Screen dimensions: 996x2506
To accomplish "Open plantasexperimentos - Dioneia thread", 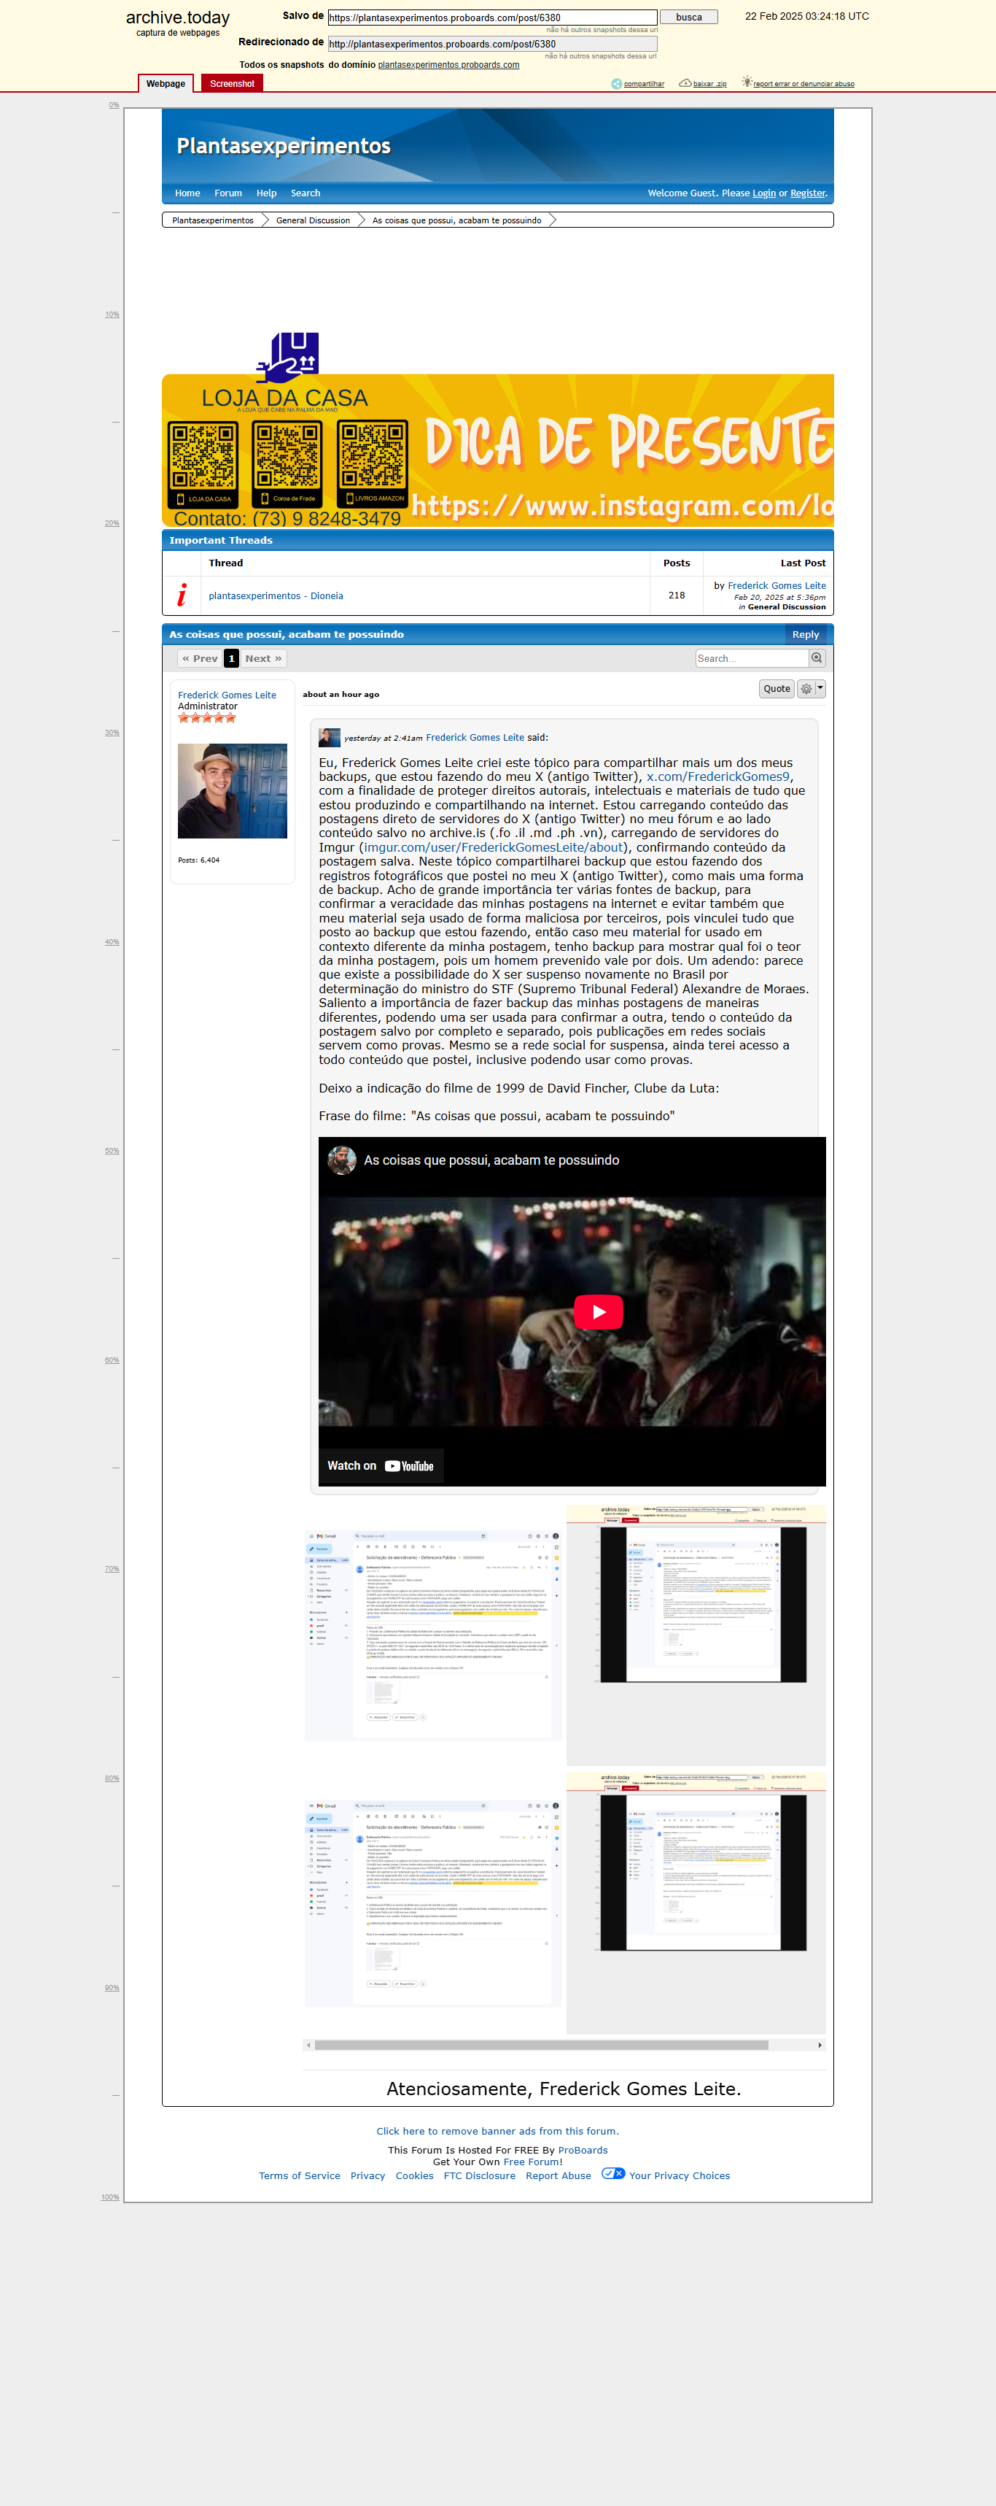I will 276,596.
